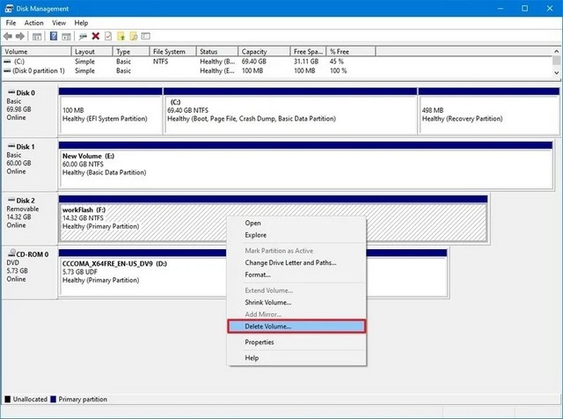
Task: Click the blue Help question-mark icon
Action: [x=54, y=36]
